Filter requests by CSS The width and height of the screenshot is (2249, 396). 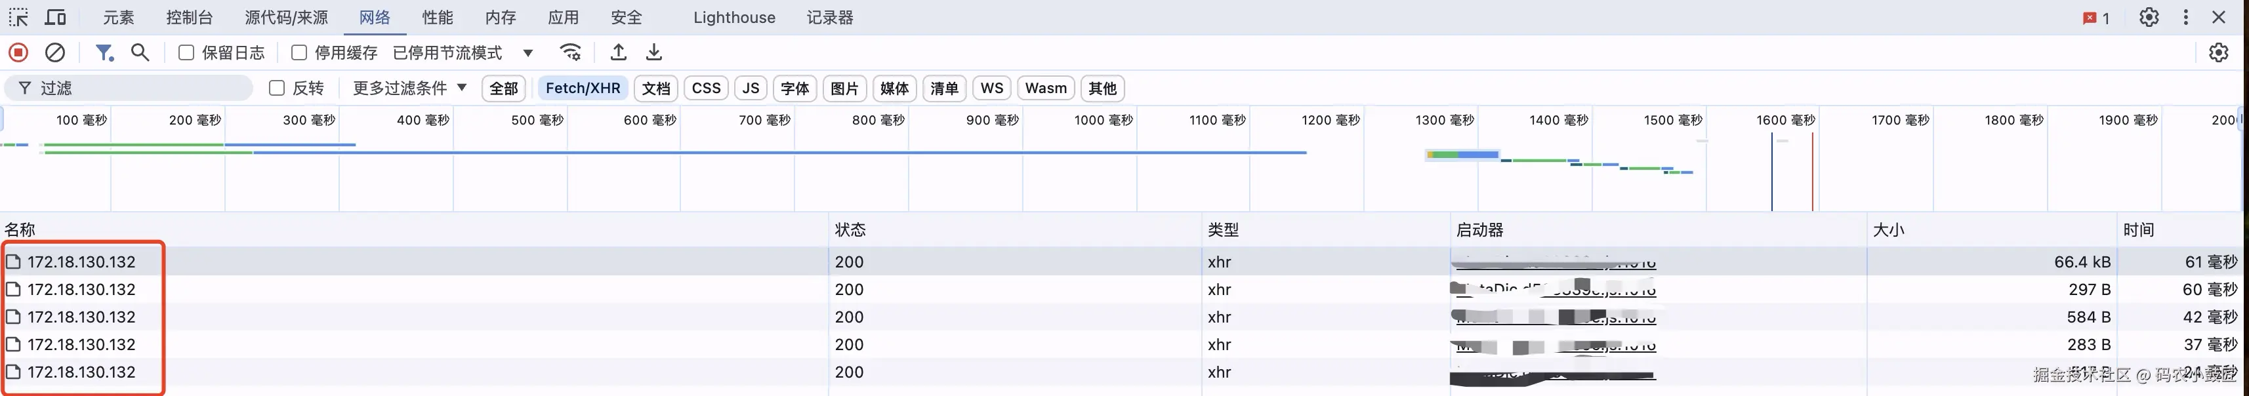[x=705, y=88]
